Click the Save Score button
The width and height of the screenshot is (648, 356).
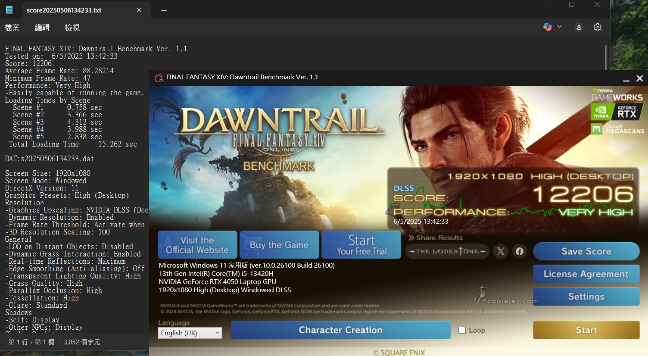(x=586, y=251)
